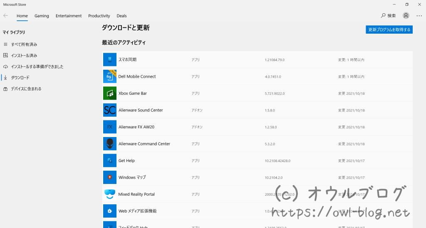Open the three-dot more options menu

[x=419, y=16]
